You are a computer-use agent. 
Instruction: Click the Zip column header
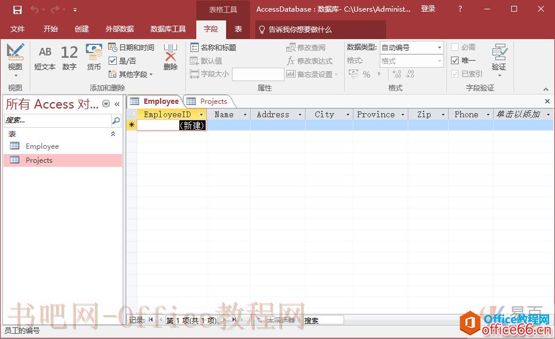428,114
